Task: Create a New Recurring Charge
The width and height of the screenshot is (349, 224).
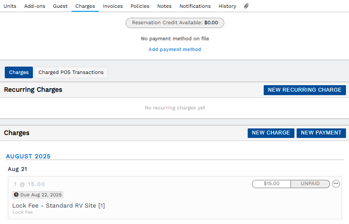Action: click(x=305, y=90)
